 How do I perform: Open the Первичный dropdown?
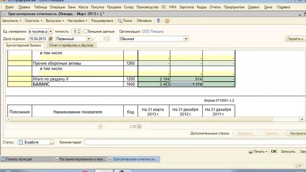88,39
